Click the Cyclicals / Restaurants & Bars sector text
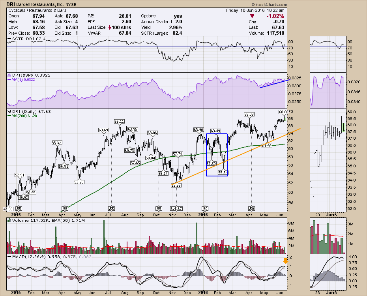367x296 pixels. click(x=37, y=10)
